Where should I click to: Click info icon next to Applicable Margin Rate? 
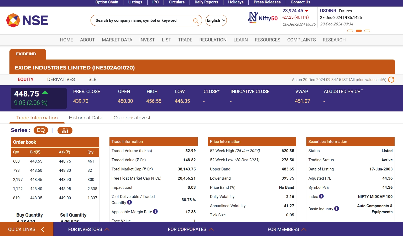(x=155, y=211)
